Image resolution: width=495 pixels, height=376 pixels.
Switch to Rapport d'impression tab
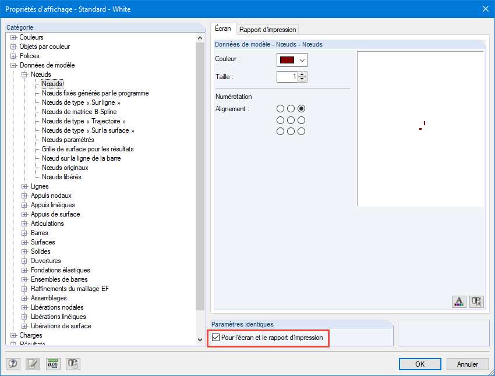pyautogui.click(x=267, y=30)
